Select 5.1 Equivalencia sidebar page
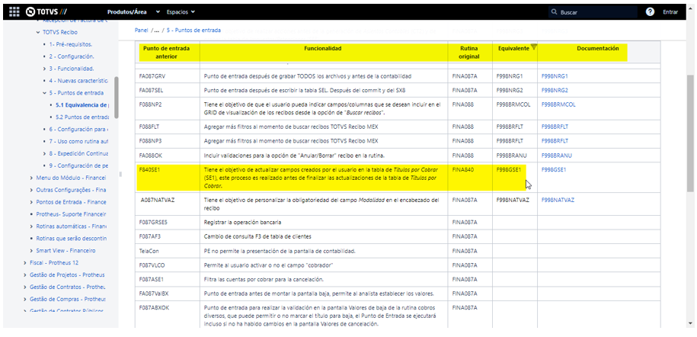697x337 pixels. 82,105
